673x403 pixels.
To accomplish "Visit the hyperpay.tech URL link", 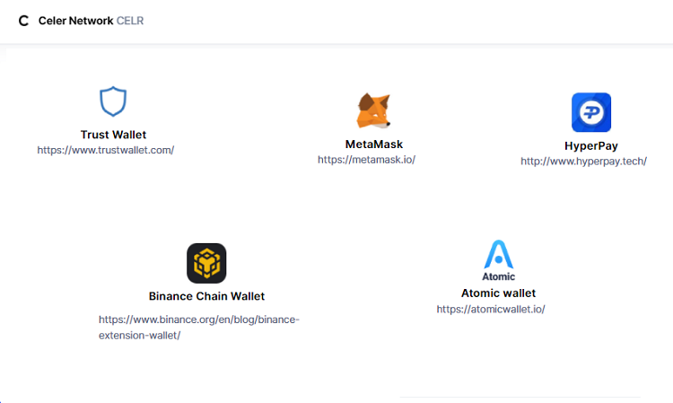I will 583,161.
